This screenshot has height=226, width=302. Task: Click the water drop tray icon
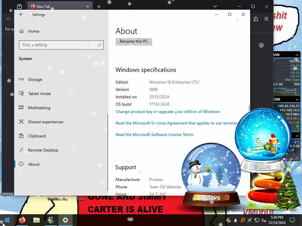(236, 220)
